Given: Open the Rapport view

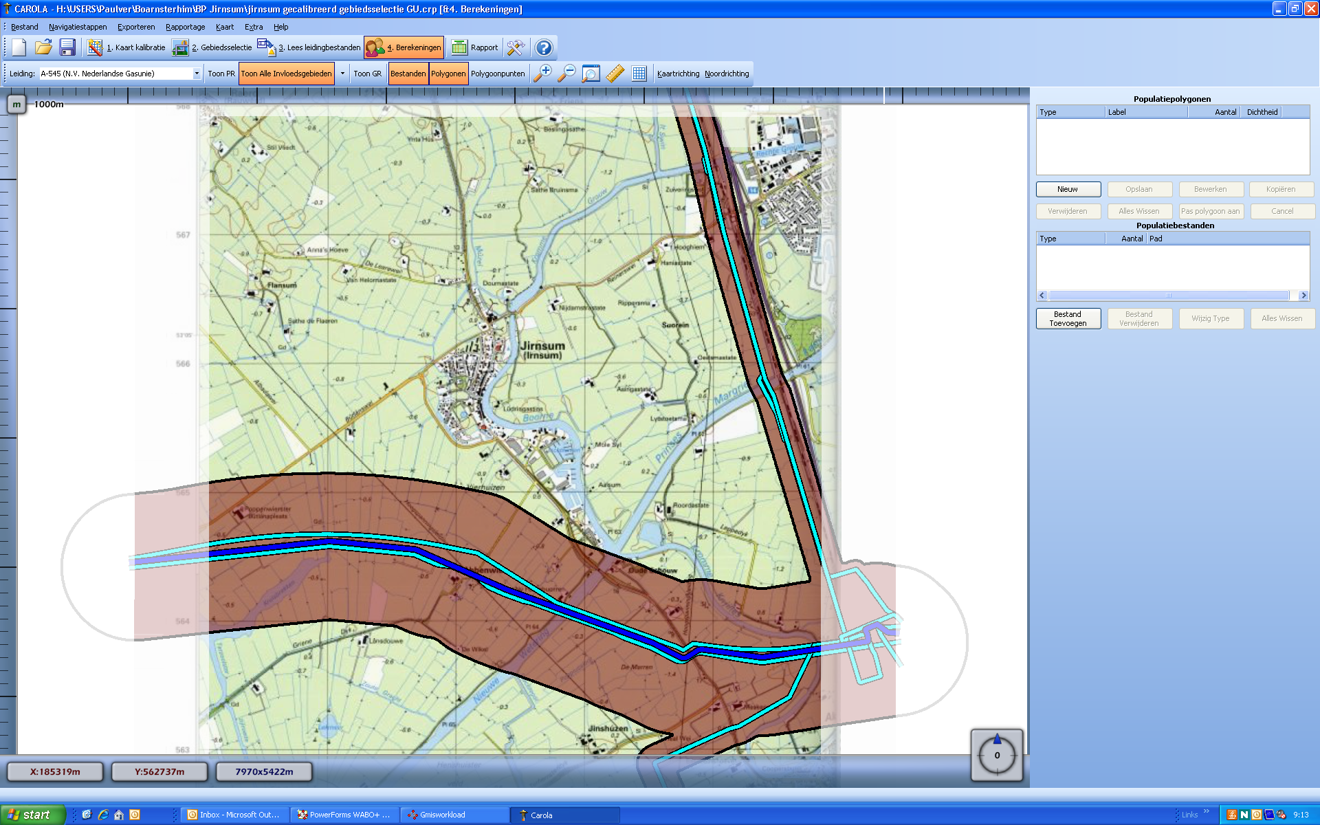Looking at the screenshot, I should click(x=475, y=47).
